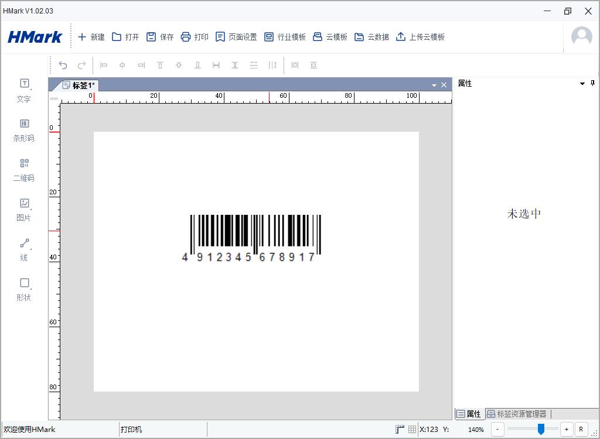
Task: Align objects to horizontal center
Action: pyautogui.click(x=122, y=65)
